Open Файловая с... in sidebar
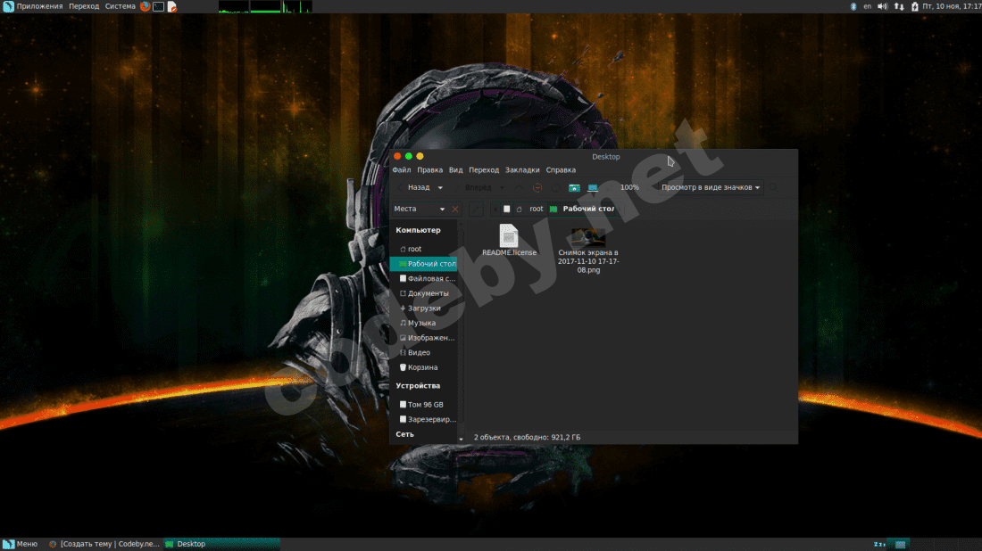 pyautogui.click(x=424, y=278)
